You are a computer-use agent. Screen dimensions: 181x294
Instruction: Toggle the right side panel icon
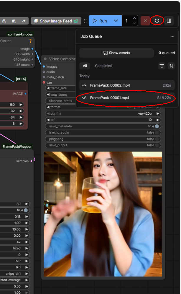[x=169, y=21]
